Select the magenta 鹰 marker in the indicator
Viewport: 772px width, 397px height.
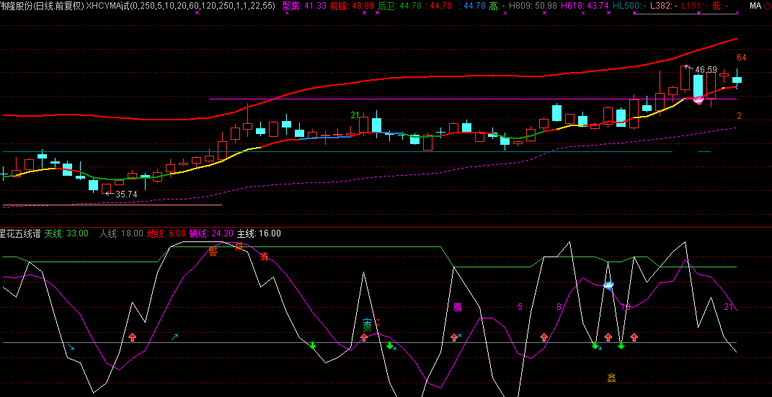[x=457, y=307]
